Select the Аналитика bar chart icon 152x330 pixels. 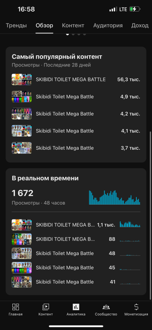pos(76,307)
